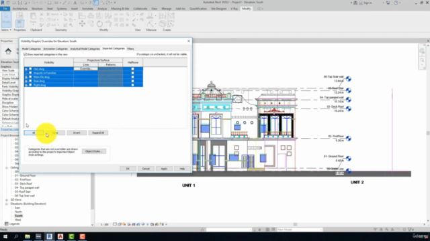430x241 pixels.
Task: Switch to the Model Categories tab
Action: [x=32, y=49]
